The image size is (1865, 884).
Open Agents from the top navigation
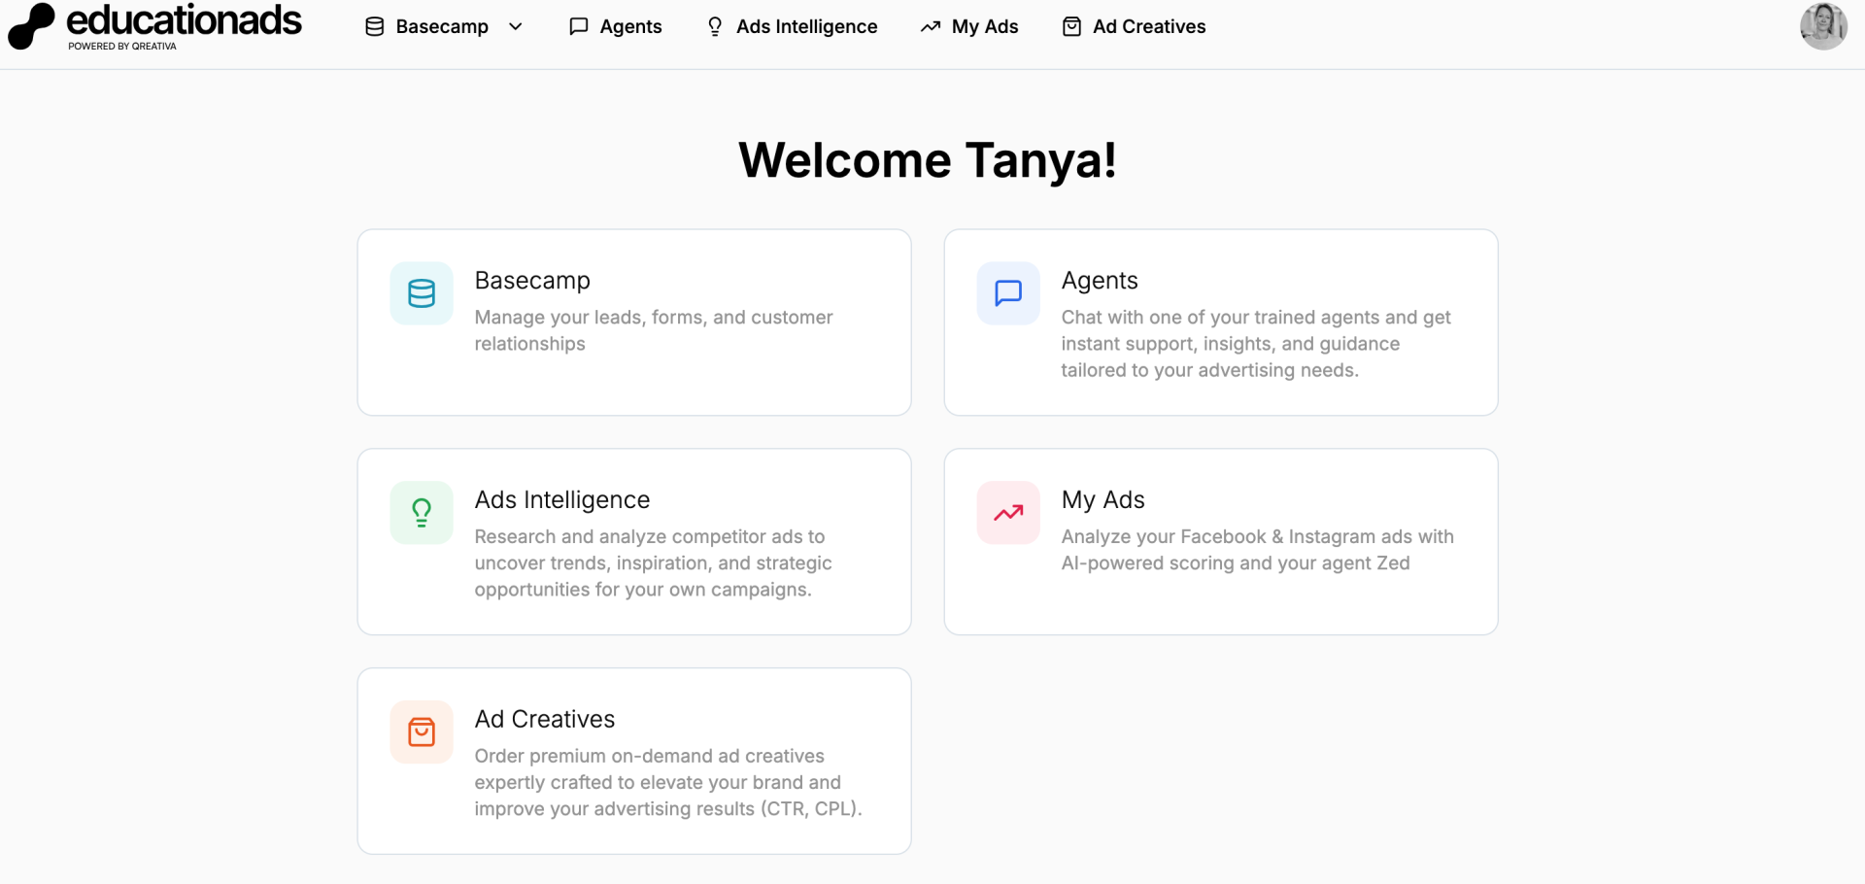(630, 27)
